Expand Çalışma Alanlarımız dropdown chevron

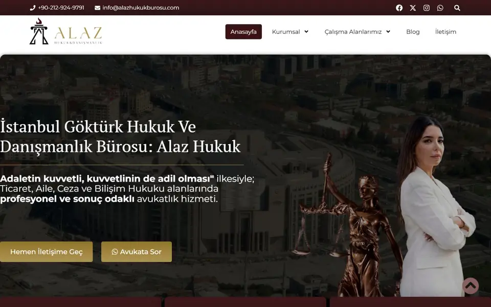tap(388, 32)
